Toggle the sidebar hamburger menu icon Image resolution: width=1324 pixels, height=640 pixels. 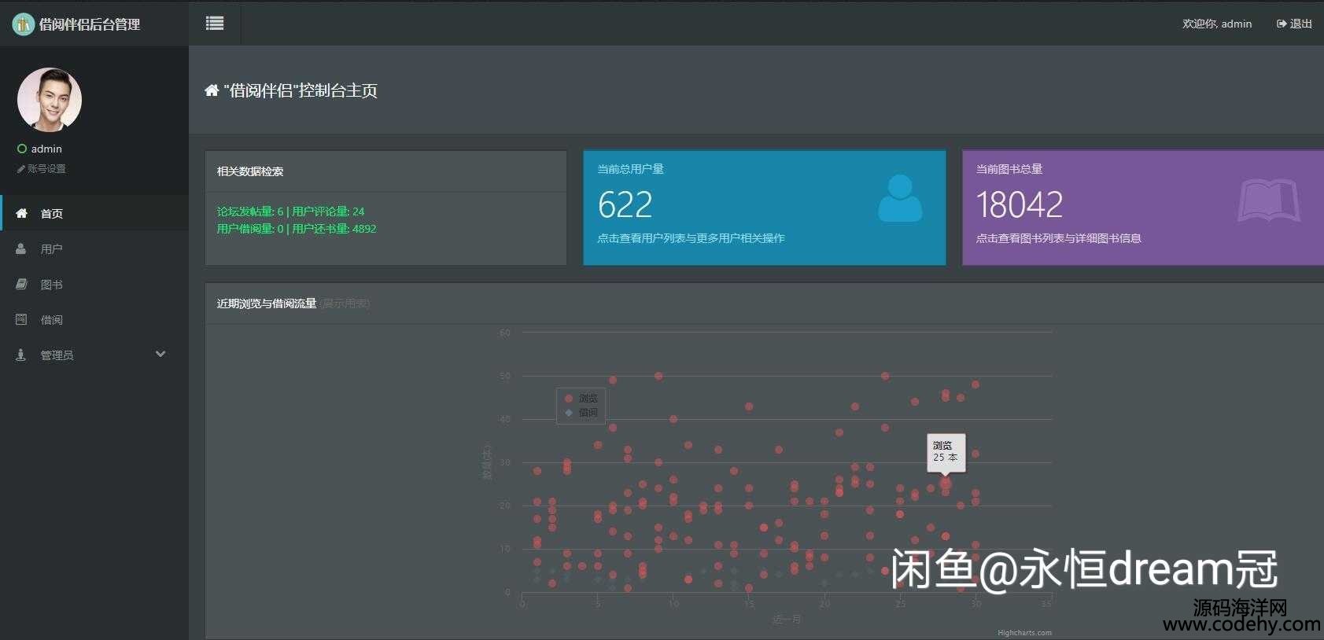pyautogui.click(x=215, y=24)
